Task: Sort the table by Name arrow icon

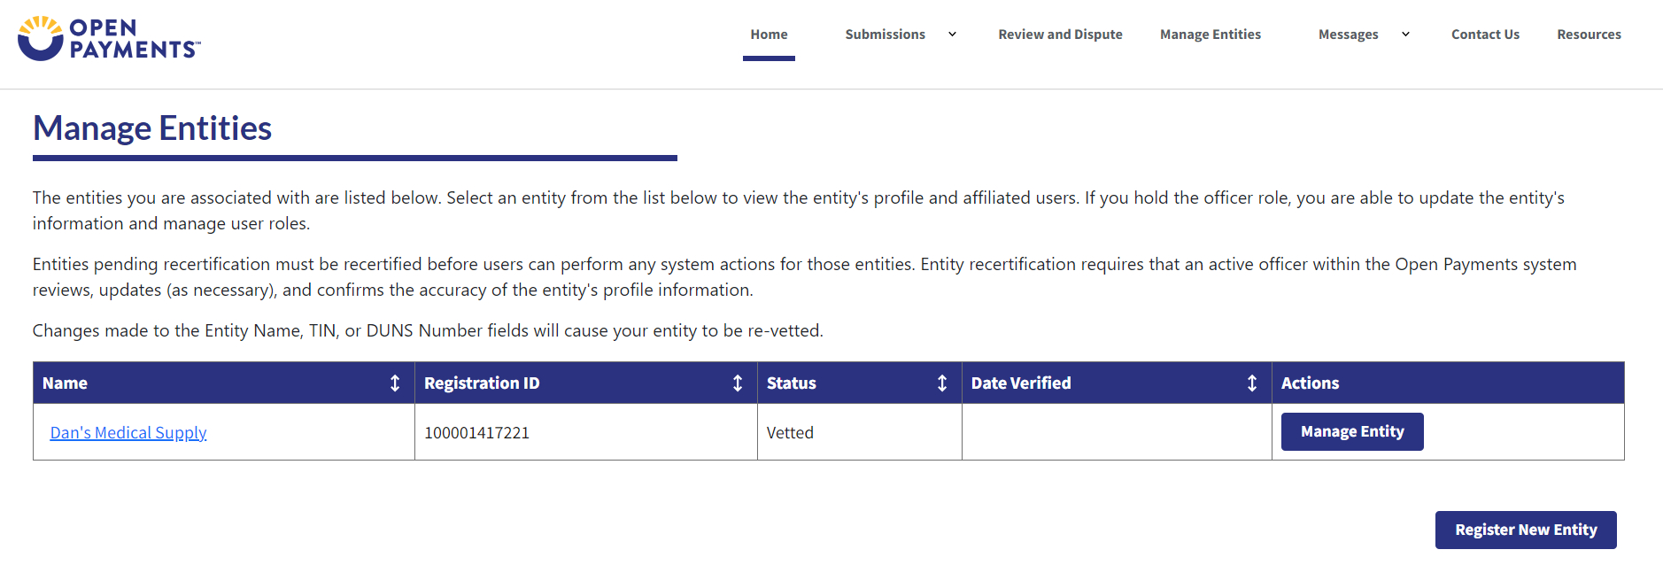Action: tap(395, 383)
